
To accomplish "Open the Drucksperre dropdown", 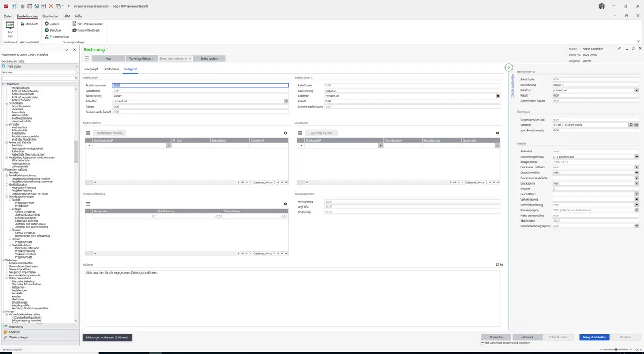I will 636,183.
